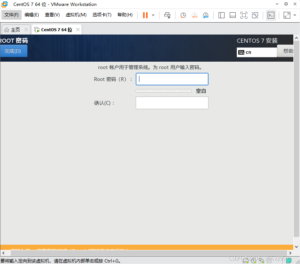Enter full screen mode icon
This screenshot has width=300, height=264.
(244, 15)
